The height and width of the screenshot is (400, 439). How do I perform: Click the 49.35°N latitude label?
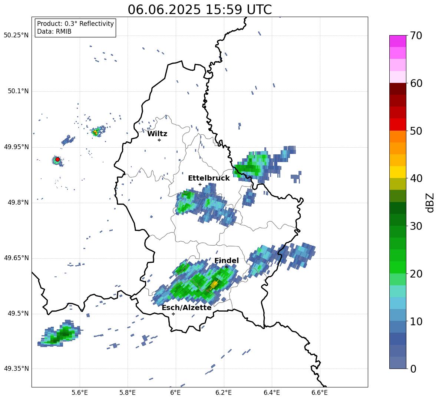tap(16, 369)
